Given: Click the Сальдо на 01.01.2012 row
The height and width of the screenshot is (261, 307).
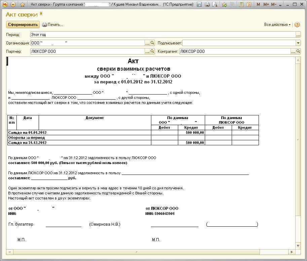Looking at the screenshot, I should point(133,133).
